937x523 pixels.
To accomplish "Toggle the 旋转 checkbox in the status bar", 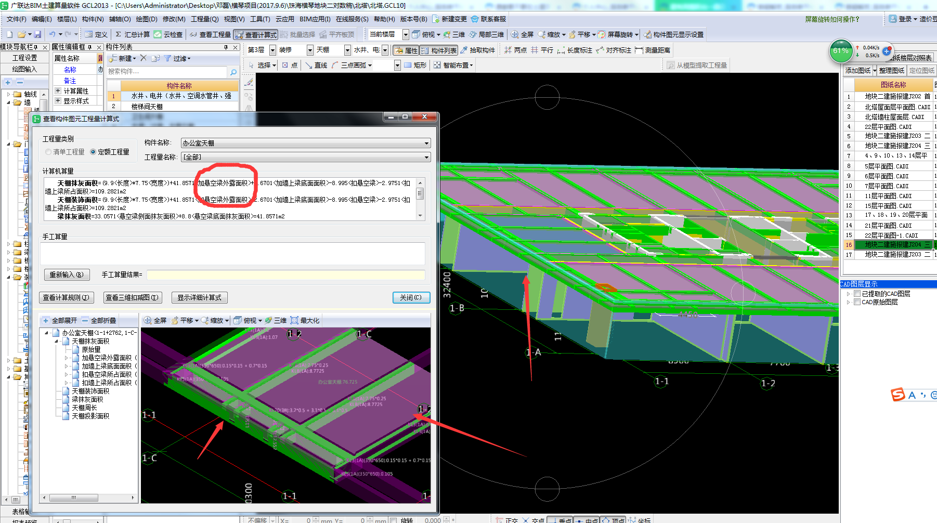I will [x=393, y=520].
